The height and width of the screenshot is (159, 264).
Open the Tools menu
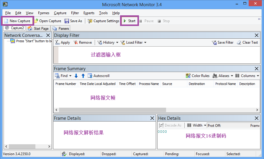pos(103,13)
